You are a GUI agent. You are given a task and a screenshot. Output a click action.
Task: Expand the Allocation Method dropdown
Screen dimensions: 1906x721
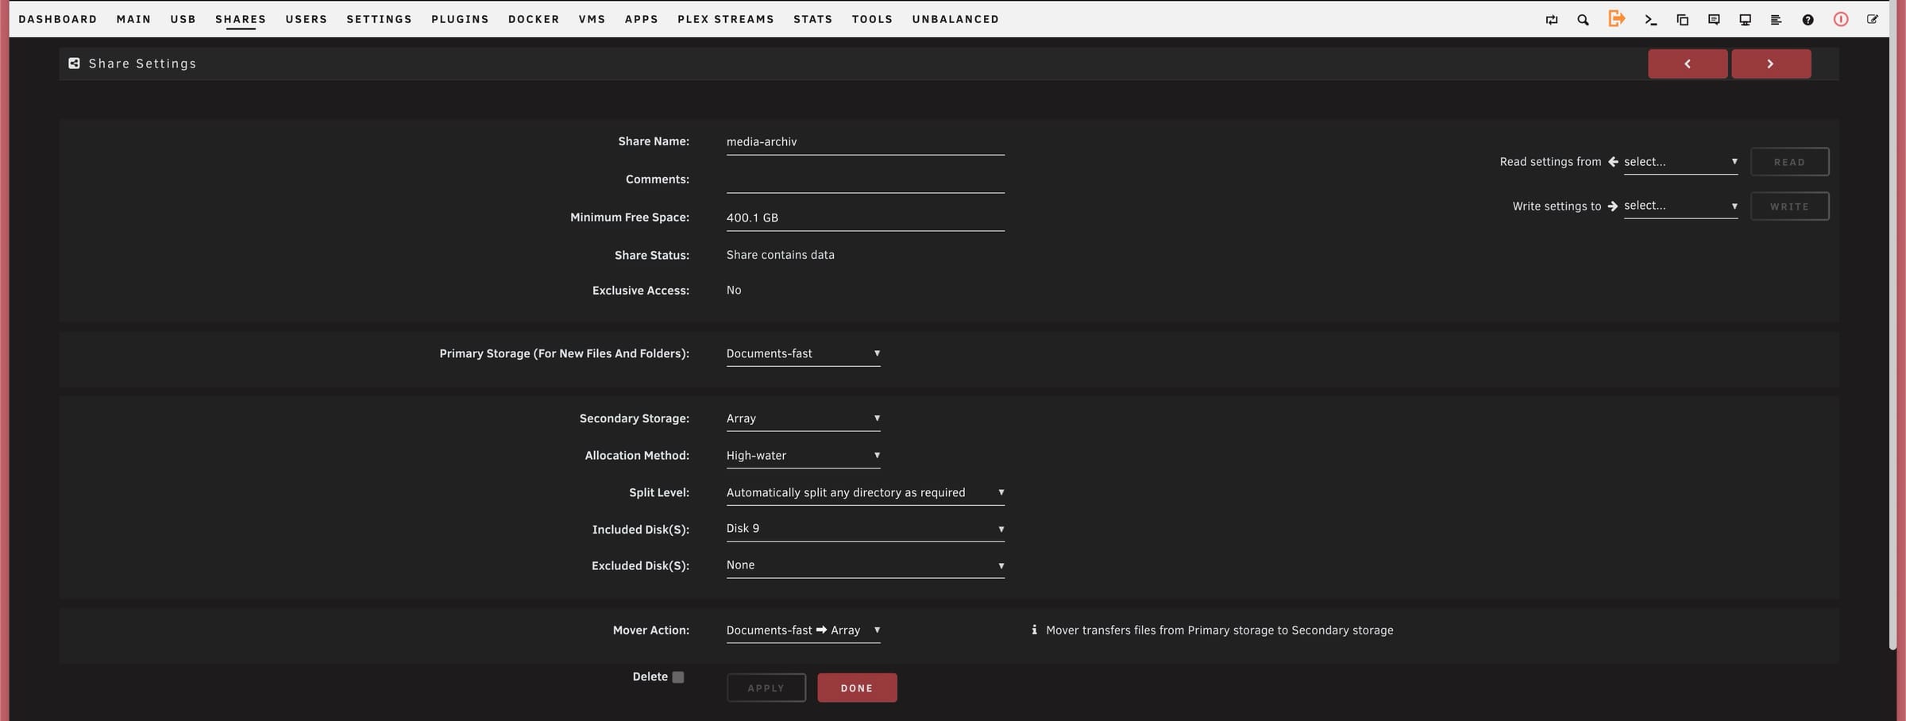coord(802,456)
